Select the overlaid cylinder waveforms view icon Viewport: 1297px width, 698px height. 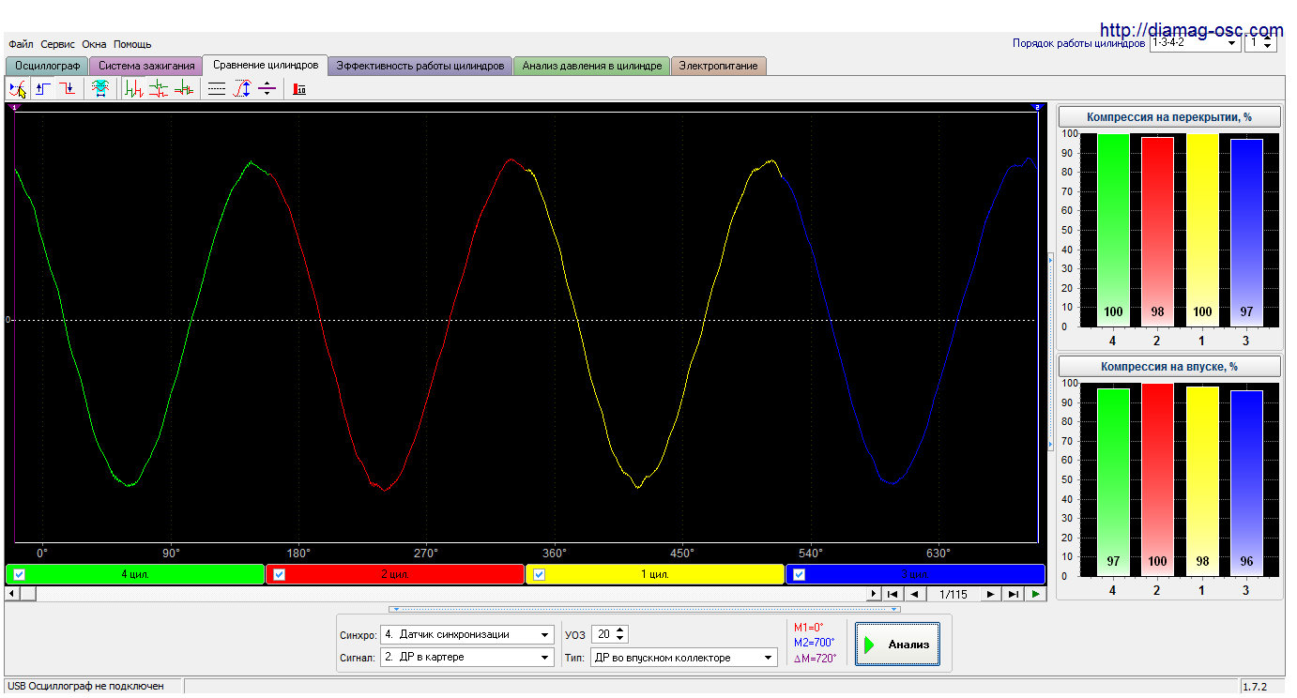(184, 89)
